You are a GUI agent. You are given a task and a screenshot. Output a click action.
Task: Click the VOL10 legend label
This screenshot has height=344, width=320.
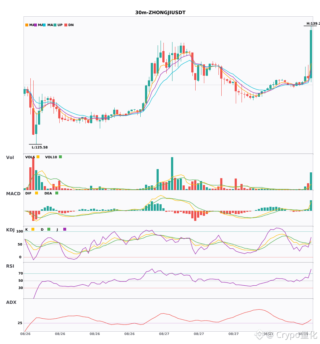click(51, 157)
